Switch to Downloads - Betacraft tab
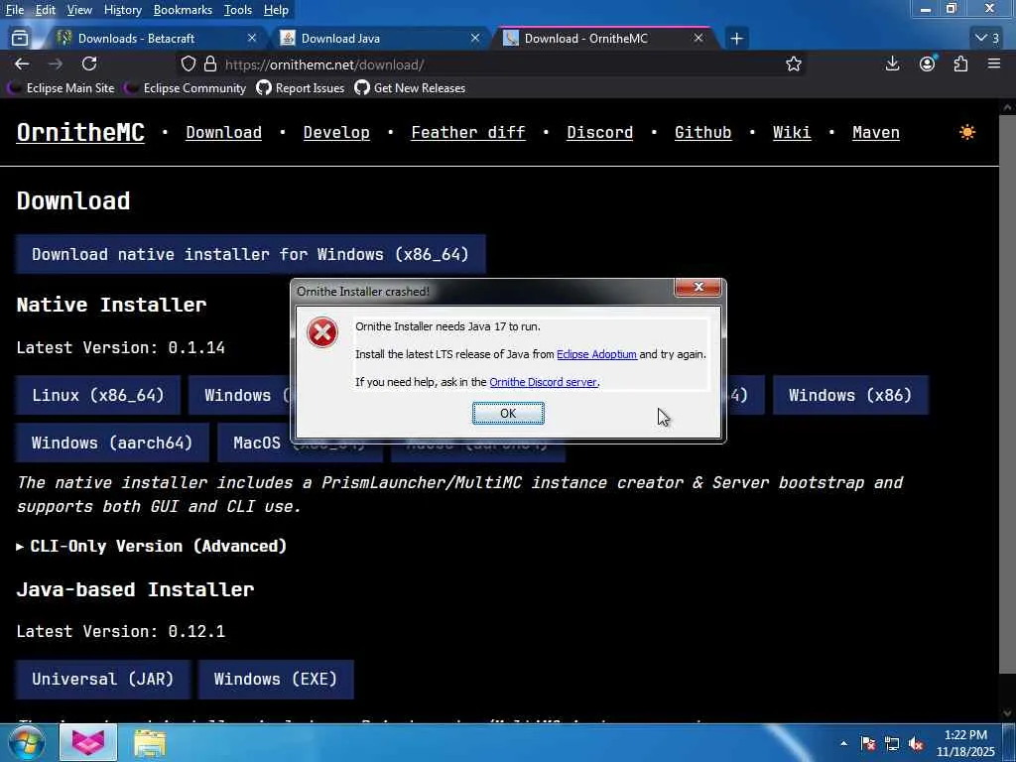Image resolution: width=1016 pixels, height=762 pixels. (x=156, y=39)
